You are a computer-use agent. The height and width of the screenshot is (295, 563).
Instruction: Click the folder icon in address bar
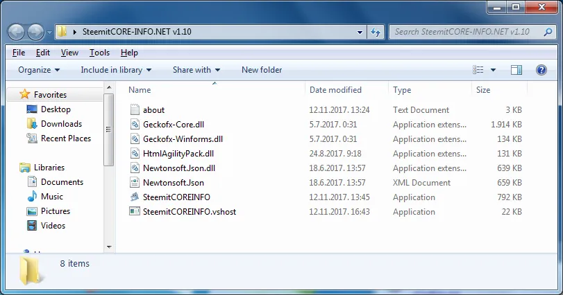coord(62,31)
